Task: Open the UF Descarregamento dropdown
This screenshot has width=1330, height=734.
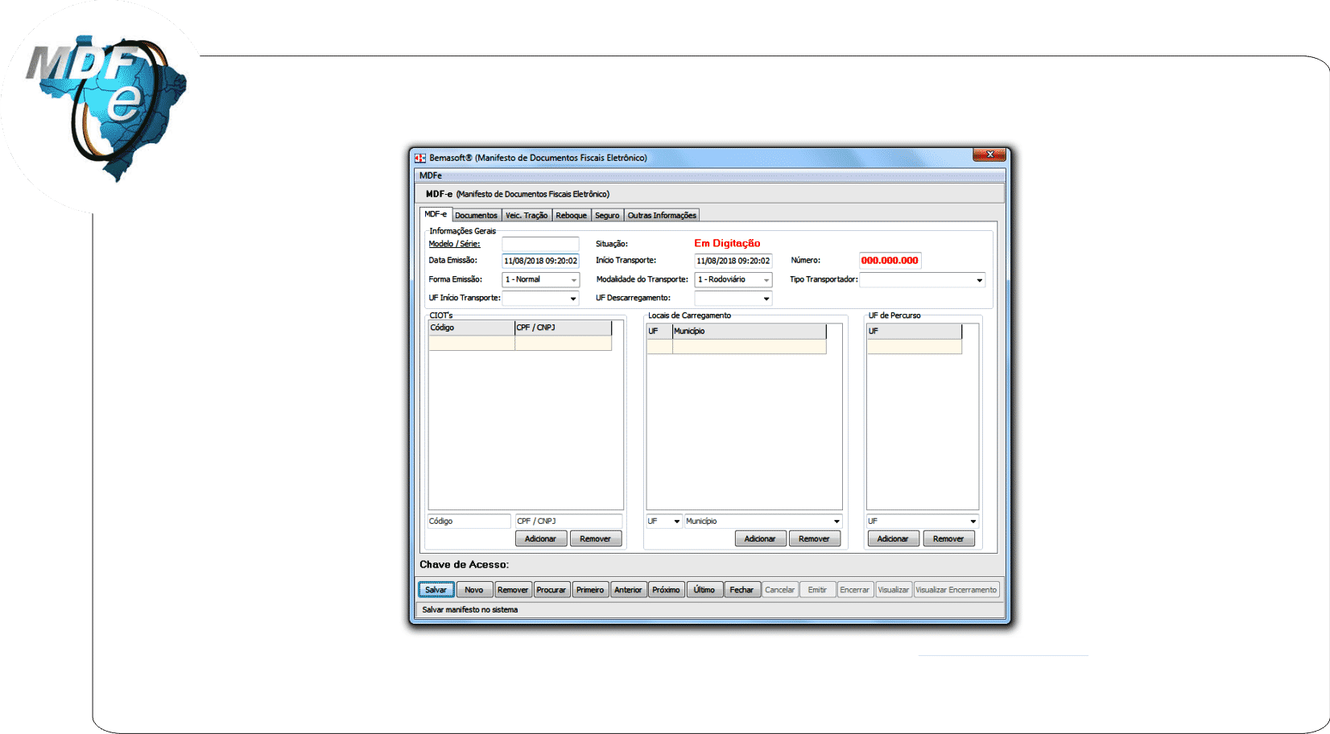Action: pyautogui.click(x=733, y=298)
